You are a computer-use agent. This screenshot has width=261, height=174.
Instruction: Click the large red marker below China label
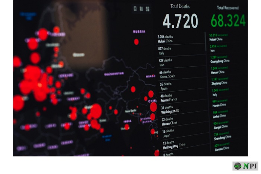153,107
